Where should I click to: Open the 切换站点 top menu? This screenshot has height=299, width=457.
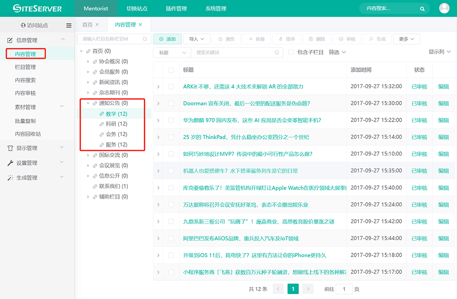(137, 8)
